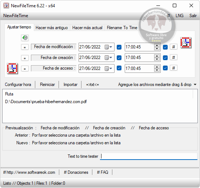The width and height of the screenshot is (200, 188).
Task: Switch to the Filename To Time tab
Action: tap(122, 28)
